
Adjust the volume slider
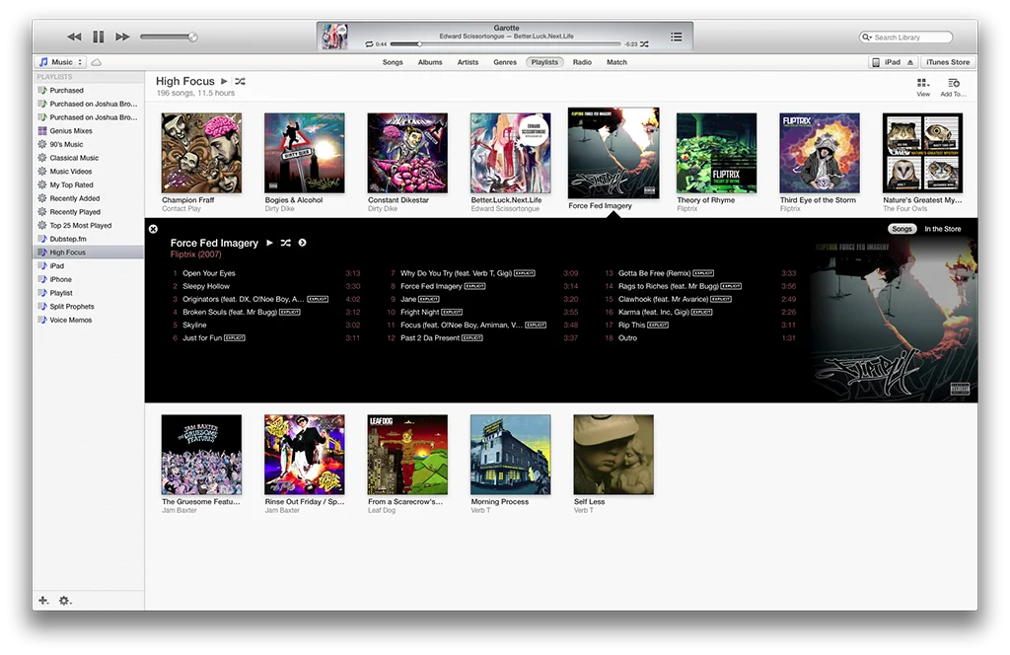pos(169,36)
